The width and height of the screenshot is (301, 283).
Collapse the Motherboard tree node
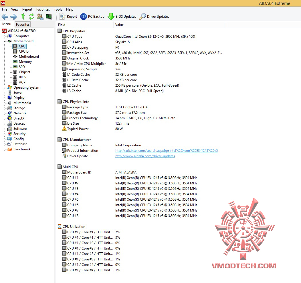[5, 41]
